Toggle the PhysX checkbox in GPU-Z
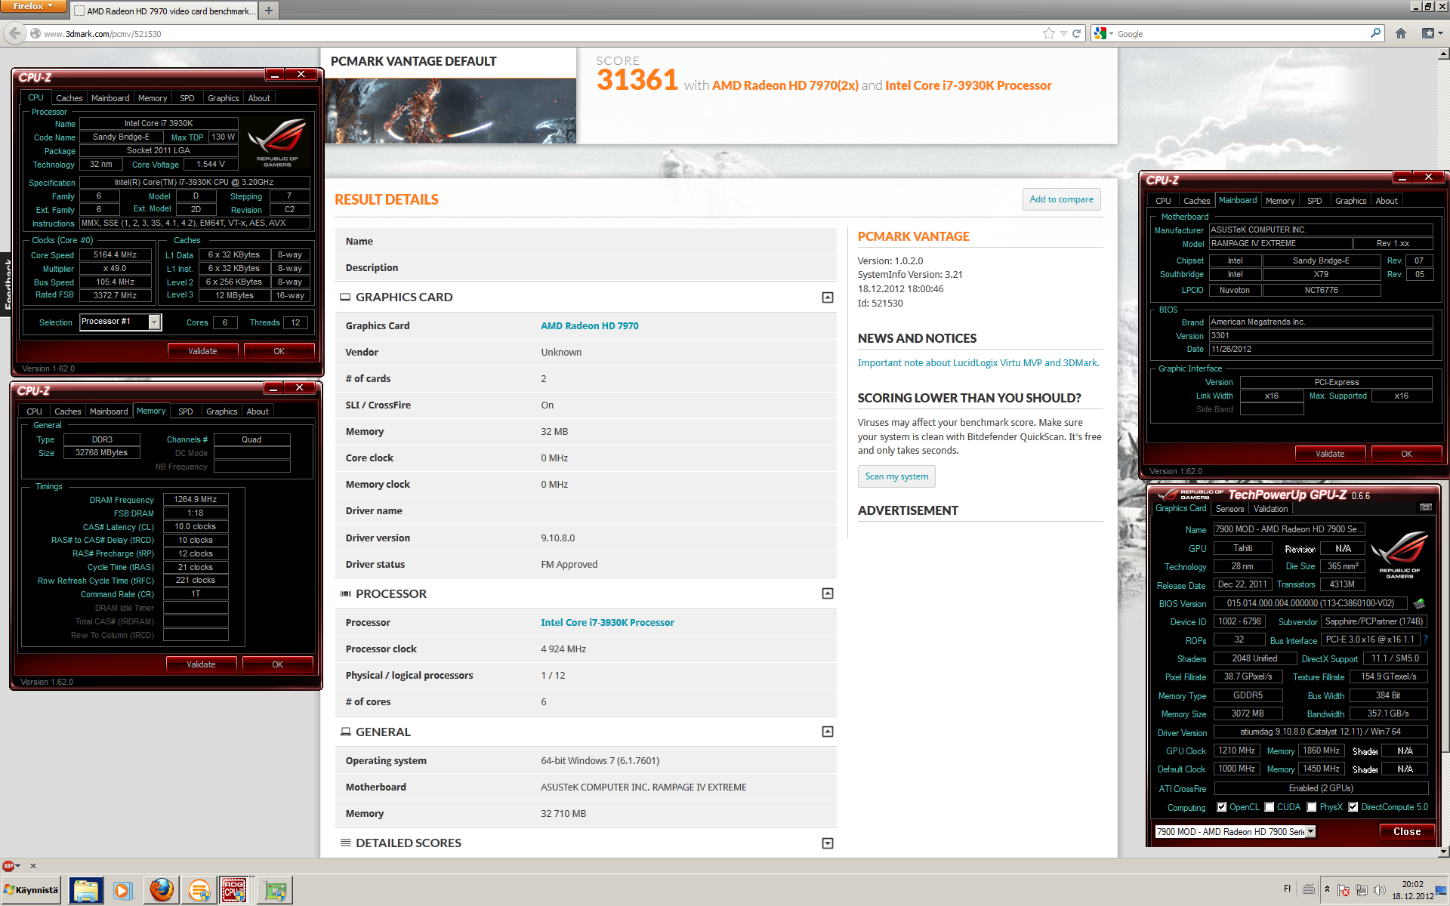Image resolution: width=1450 pixels, height=906 pixels. click(x=1312, y=807)
